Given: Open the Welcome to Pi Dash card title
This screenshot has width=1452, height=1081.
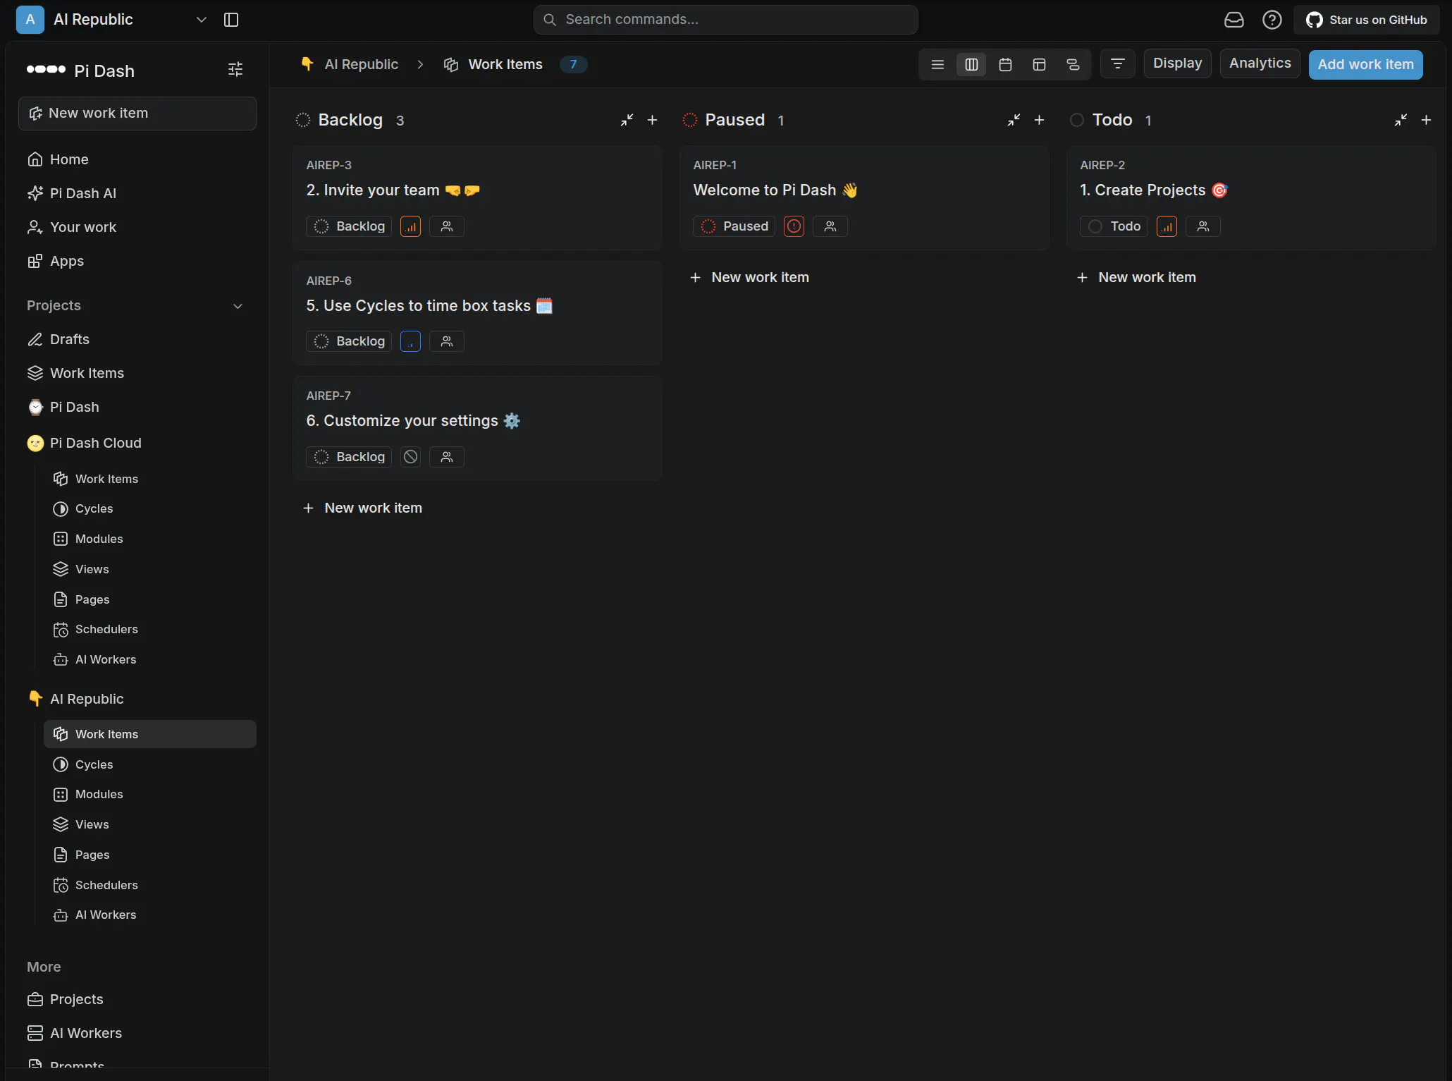Looking at the screenshot, I should click(x=775, y=190).
